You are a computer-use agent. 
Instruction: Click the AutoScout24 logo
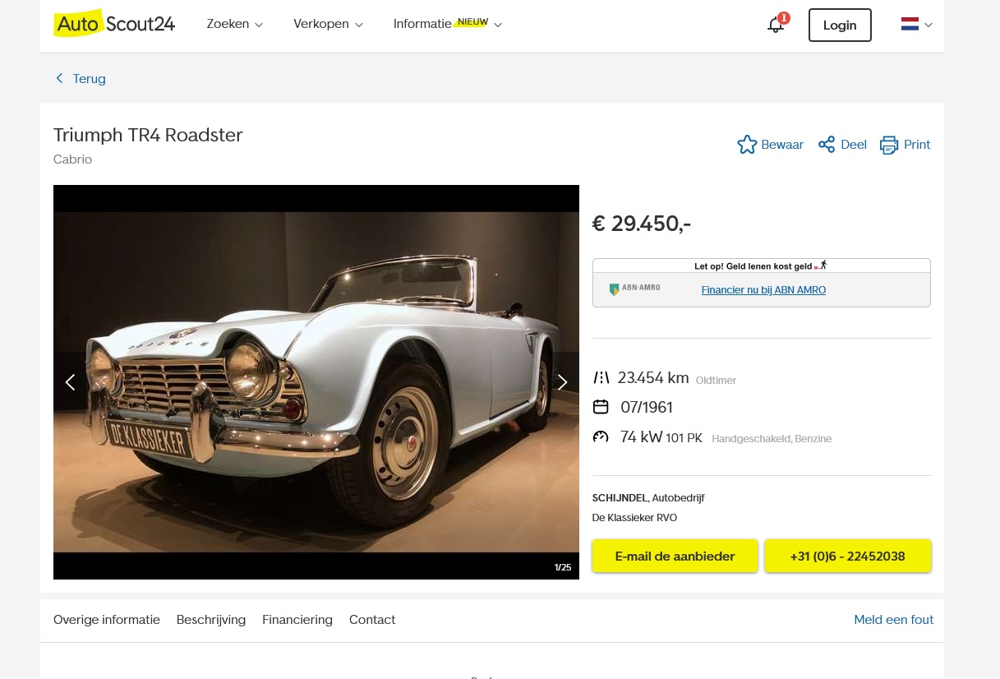point(114,23)
